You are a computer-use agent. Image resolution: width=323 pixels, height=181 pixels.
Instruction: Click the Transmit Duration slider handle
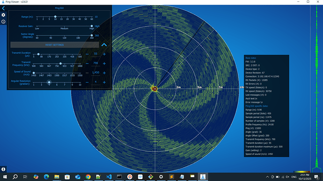tap(38, 54)
